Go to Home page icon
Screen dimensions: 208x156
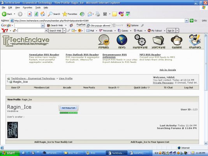[43, 14]
